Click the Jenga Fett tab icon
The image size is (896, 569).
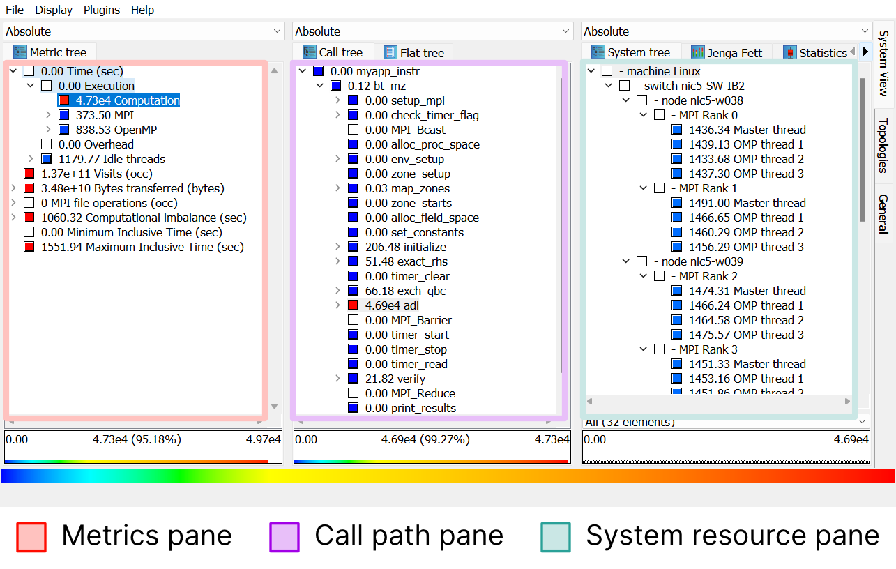697,52
